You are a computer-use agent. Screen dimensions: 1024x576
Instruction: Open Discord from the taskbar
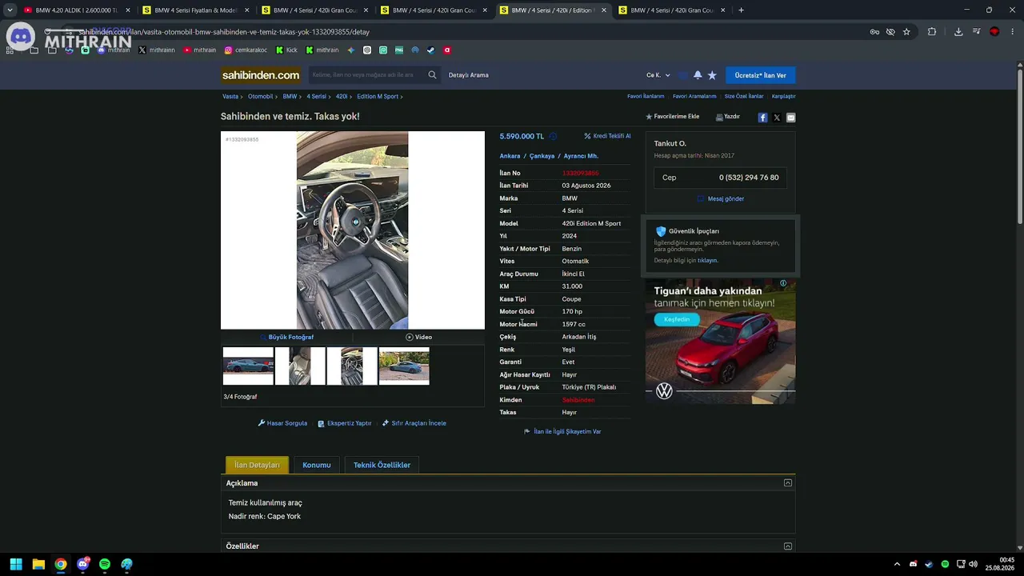tap(82, 564)
